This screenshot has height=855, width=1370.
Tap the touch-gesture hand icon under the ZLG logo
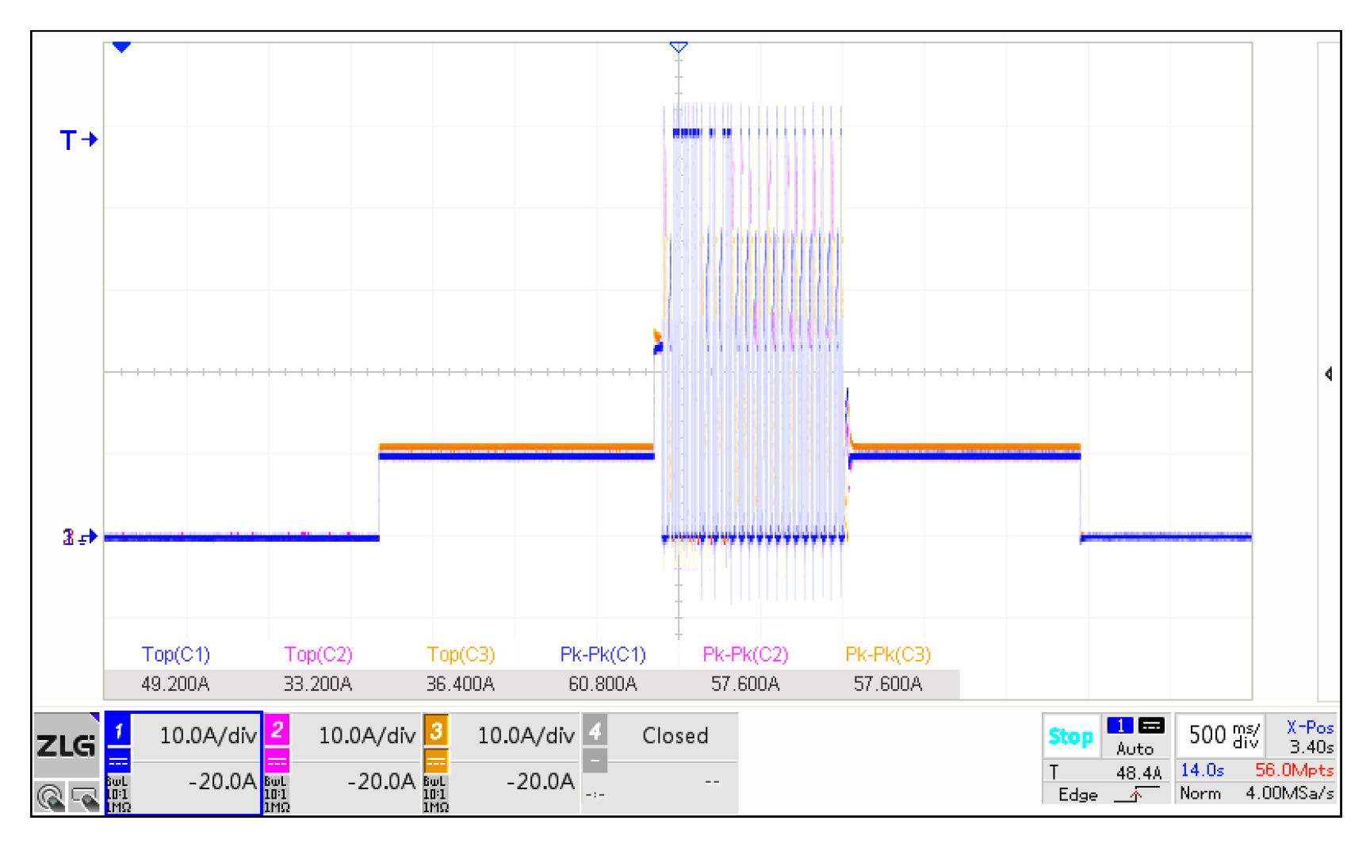click(x=51, y=796)
